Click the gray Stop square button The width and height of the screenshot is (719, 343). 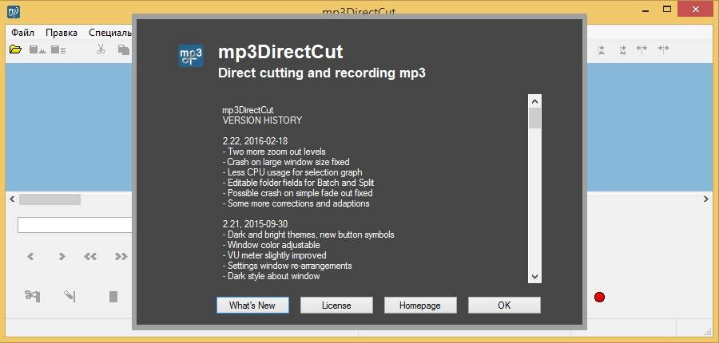click(113, 297)
